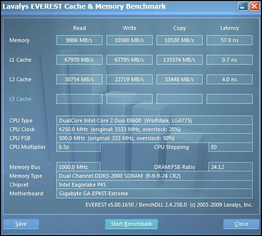Pick the L2 Cache Write 22719 MB/s
The height and width of the screenshot is (236, 262).
click(130, 79)
